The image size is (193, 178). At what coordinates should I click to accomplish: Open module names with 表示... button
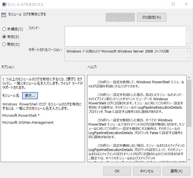(30, 96)
